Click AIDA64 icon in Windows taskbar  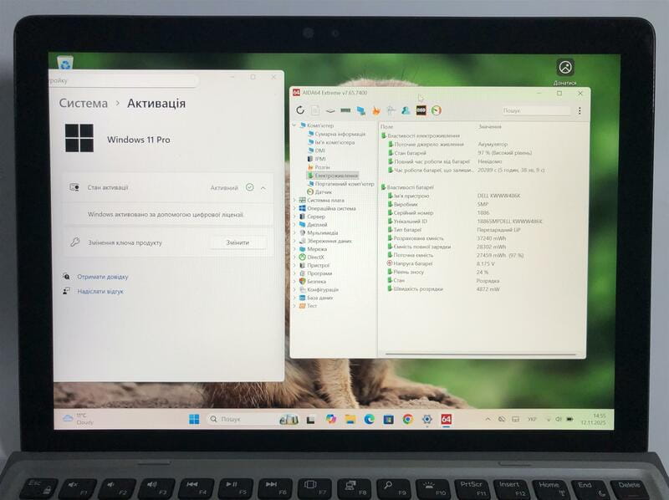click(447, 419)
